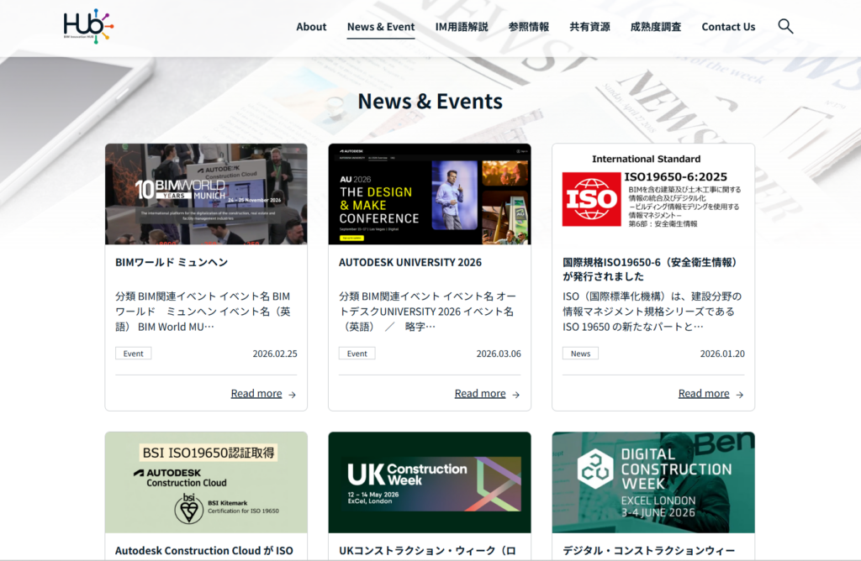
Task: Open BIM World Munich thumbnail image
Action: (206, 194)
